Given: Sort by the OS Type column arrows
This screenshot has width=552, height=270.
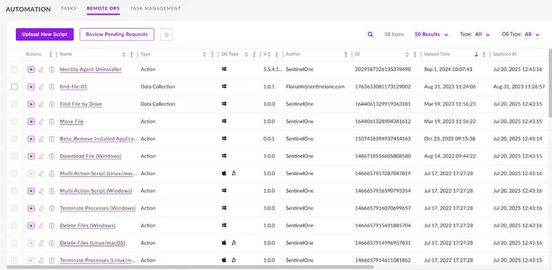Looking at the screenshot, I should pyautogui.click(x=246, y=54).
